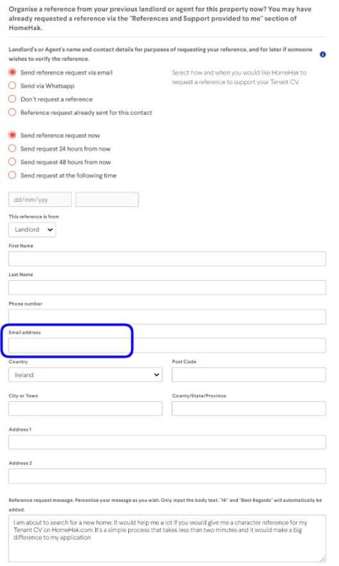The width and height of the screenshot is (339, 566).
Task: Click the Phone number field
Action: (167, 317)
